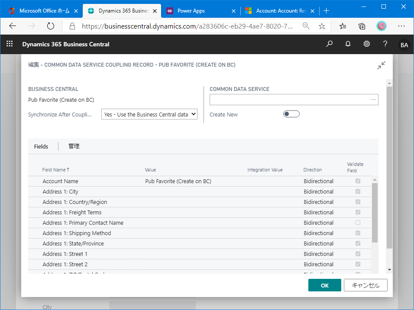Open the BA user account avatar
The height and width of the screenshot is (310, 414).
(404, 45)
